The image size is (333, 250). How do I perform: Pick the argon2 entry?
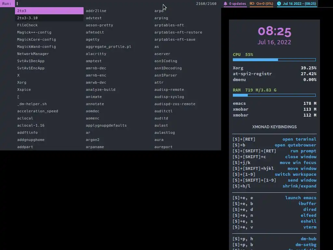[x=93, y=140]
